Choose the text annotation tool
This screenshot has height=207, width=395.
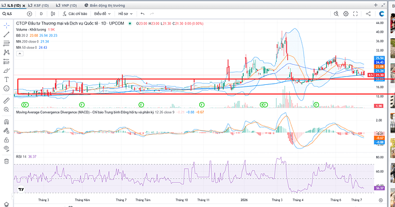click(x=6, y=80)
